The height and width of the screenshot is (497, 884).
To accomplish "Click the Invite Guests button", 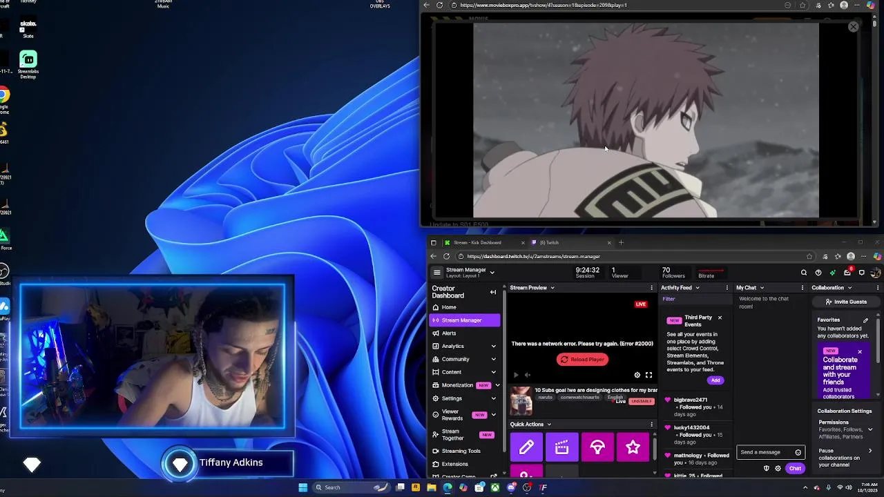I will tap(846, 302).
